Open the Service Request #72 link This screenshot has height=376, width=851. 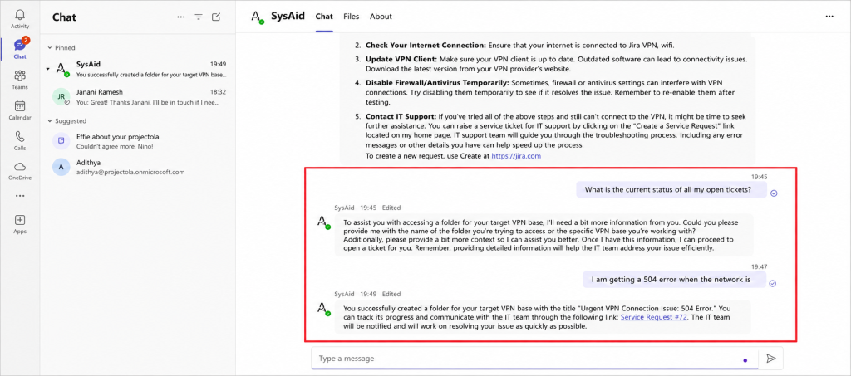(x=654, y=318)
